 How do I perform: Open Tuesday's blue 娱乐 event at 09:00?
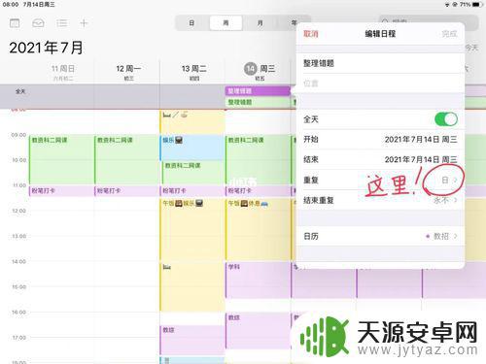tap(192, 148)
